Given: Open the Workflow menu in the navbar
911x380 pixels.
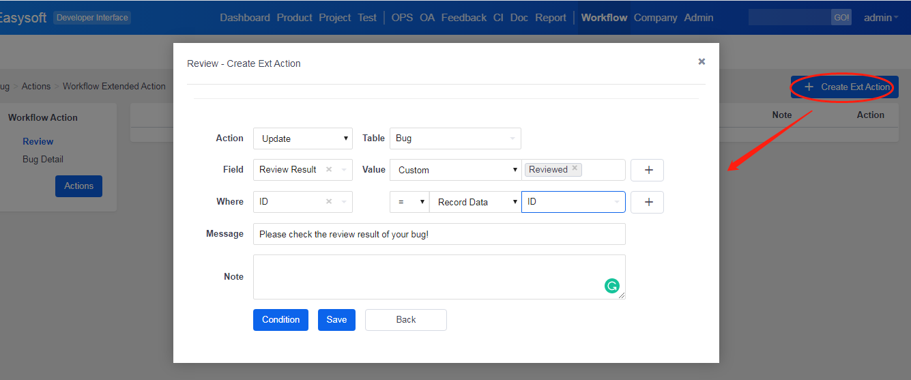Looking at the screenshot, I should pyautogui.click(x=604, y=18).
